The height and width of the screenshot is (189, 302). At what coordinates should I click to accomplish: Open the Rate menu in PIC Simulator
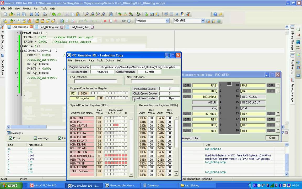point(91,60)
